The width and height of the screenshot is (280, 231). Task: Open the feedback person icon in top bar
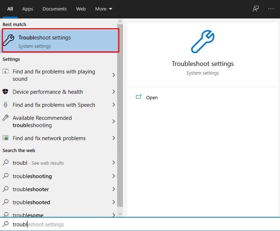[x=256, y=9]
